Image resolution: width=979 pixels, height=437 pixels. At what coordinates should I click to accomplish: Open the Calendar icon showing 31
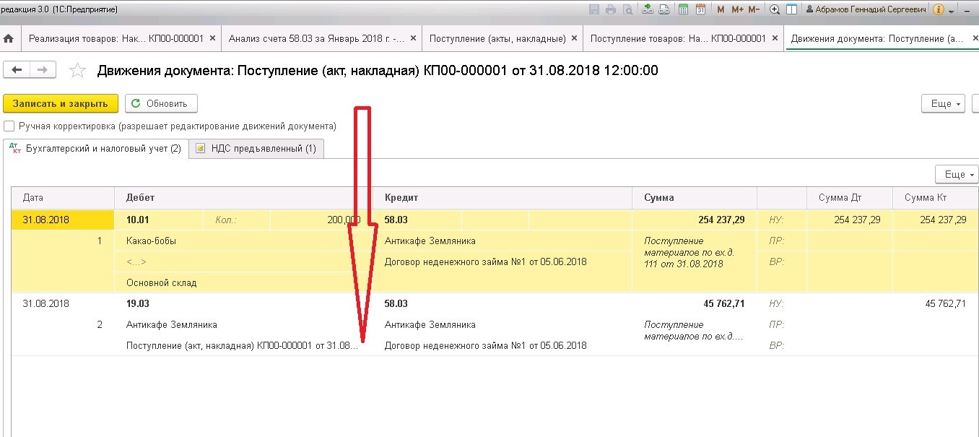click(x=700, y=10)
